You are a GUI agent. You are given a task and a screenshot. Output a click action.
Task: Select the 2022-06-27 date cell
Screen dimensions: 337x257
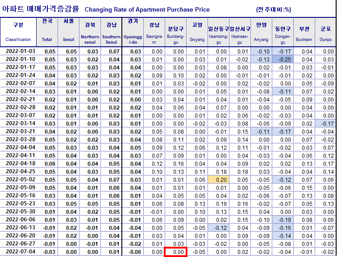tap(21, 244)
